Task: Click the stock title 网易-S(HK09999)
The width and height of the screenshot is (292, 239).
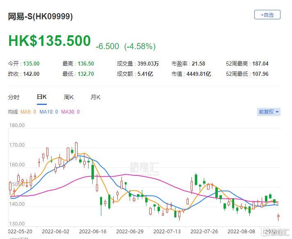Action: click(40, 16)
